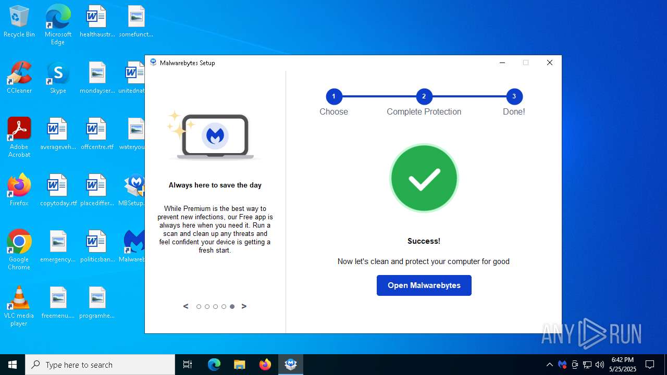
Task: Select the Skype desktop shortcut
Action: 58,78
